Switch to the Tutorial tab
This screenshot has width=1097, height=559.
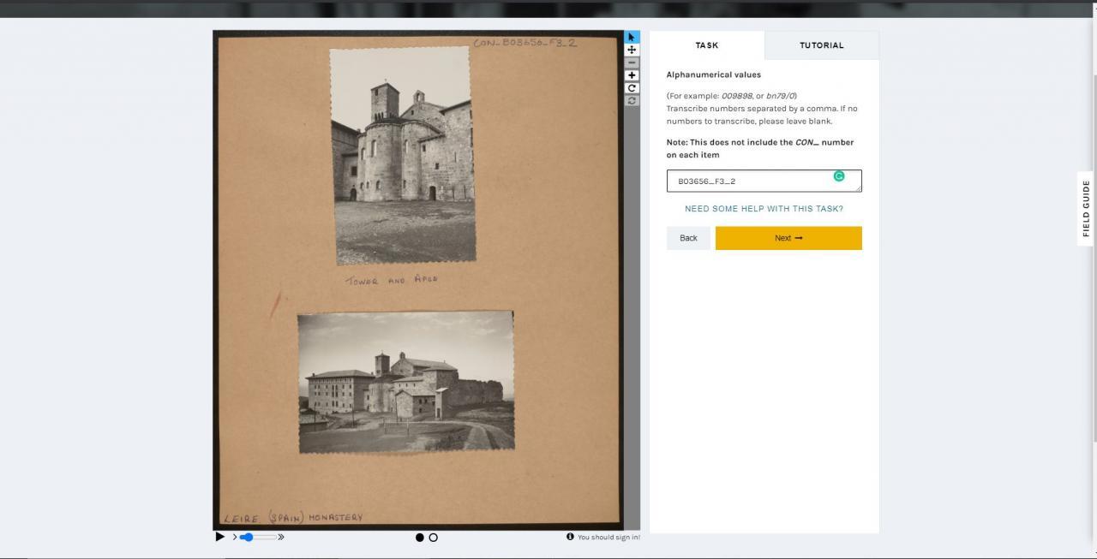point(821,45)
